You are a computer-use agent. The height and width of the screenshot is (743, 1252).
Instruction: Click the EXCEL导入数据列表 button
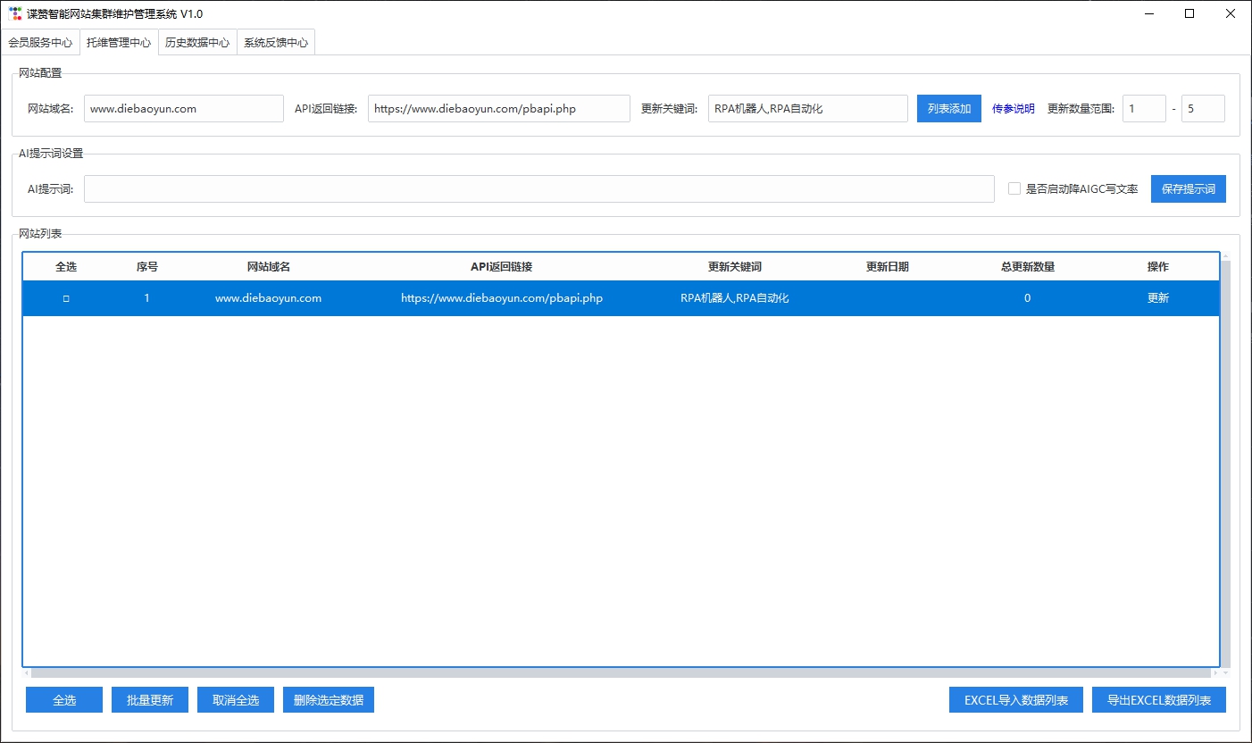(x=1016, y=700)
